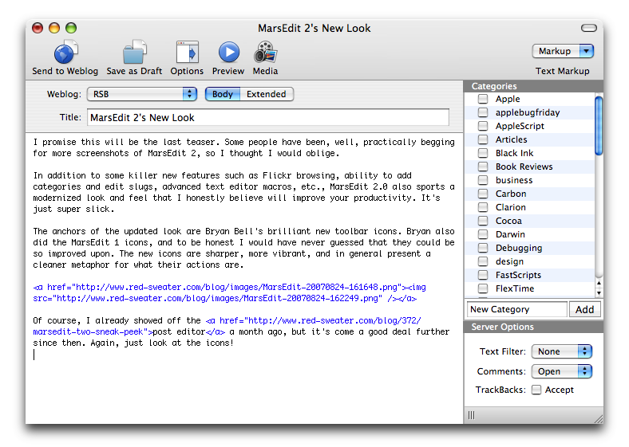Expand the Text Filter dropdown
The image size is (629, 447).
[x=564, y=351]
